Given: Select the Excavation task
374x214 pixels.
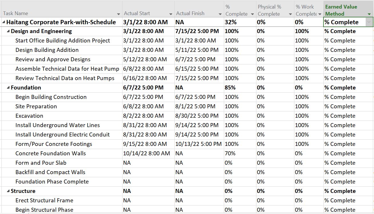Looking at the screenshot, I should tap(29, 116).
